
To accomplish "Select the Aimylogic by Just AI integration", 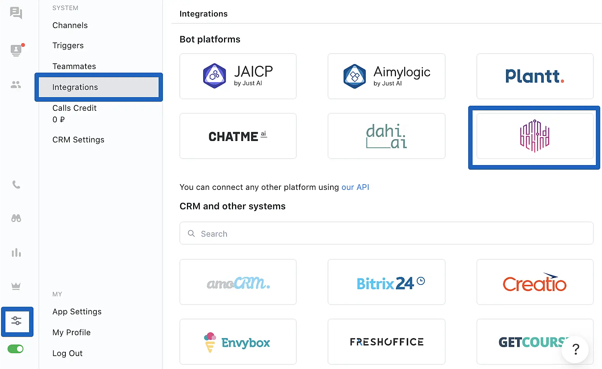I will coord(387,76).
